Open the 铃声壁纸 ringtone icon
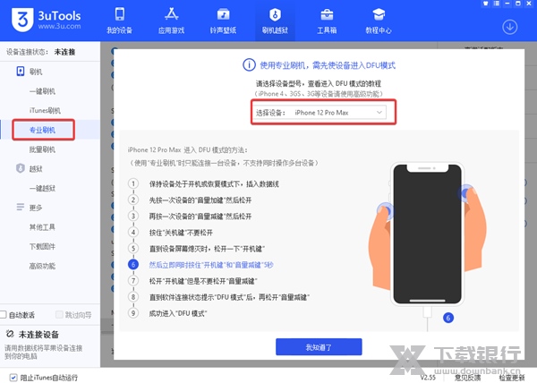The width and height of the screenshot is (537, 383). [x=223, y=14]
